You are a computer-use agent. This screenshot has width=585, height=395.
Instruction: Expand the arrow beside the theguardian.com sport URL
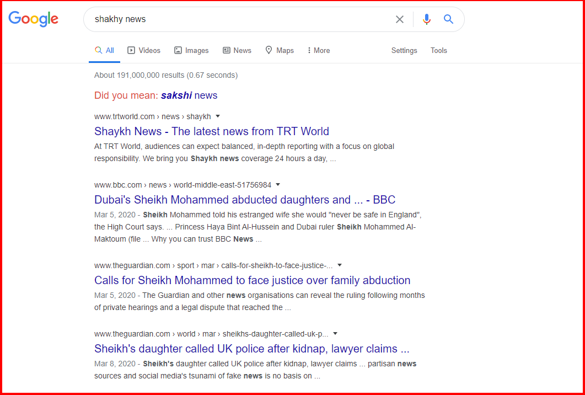pos(340,265)
